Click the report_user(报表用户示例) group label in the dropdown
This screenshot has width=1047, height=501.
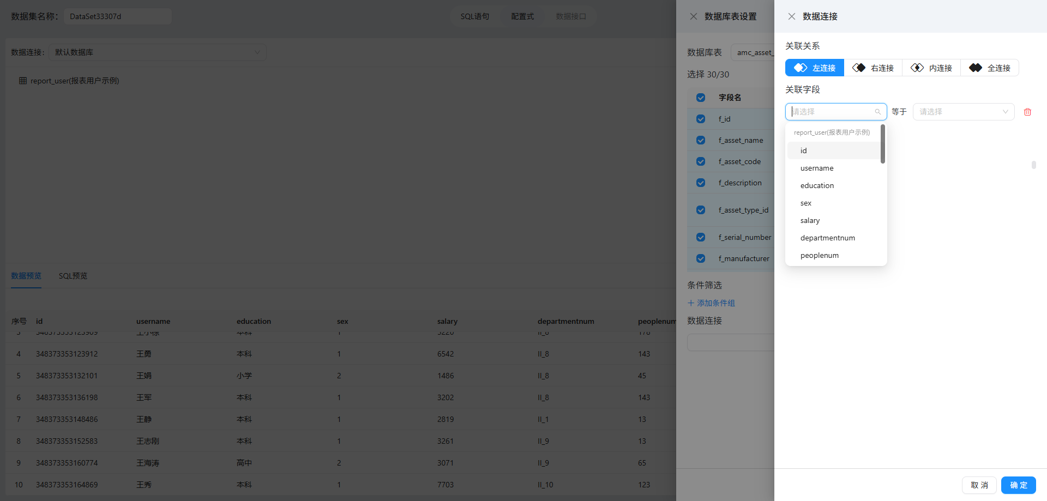832,132
